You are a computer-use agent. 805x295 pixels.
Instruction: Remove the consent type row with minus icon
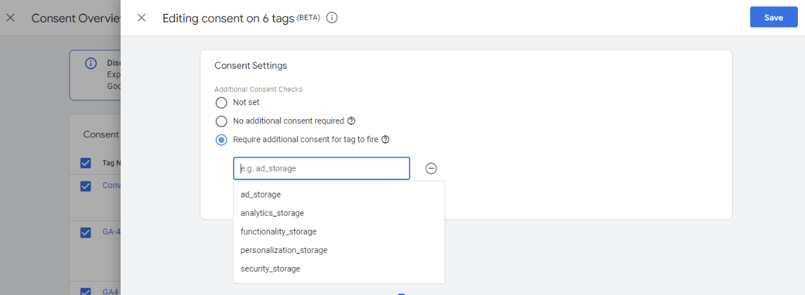click(x=431, y=168)
